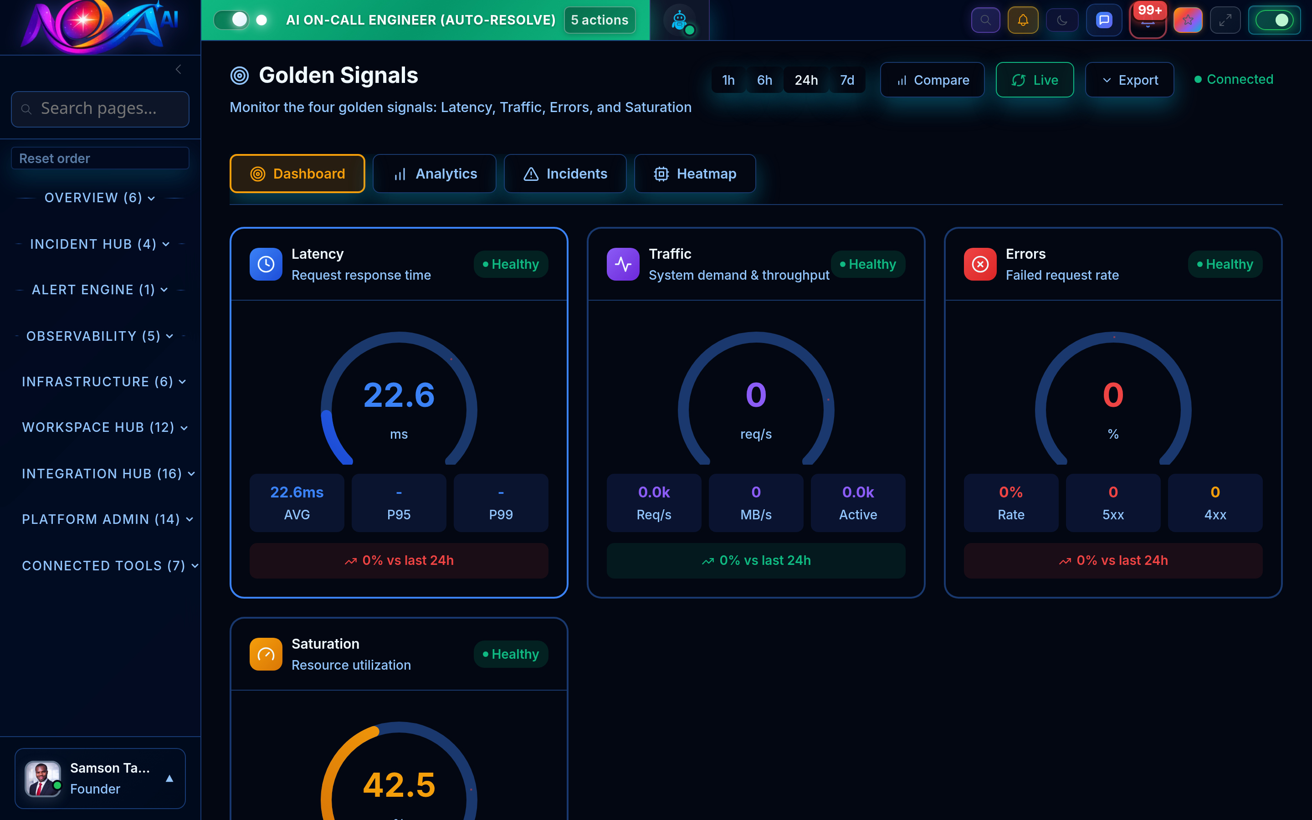
Task: Open the Heatmap tab
Action: point(694,174)
